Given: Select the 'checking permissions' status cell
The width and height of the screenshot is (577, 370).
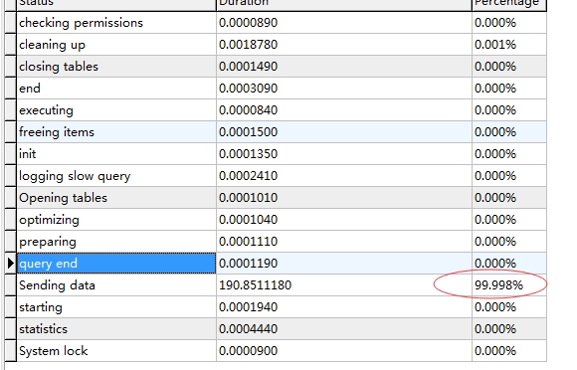Looking at the screenshot, I should coord(116,23).
